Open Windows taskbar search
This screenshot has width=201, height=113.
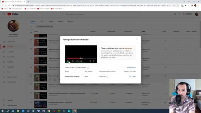point(8,111)
